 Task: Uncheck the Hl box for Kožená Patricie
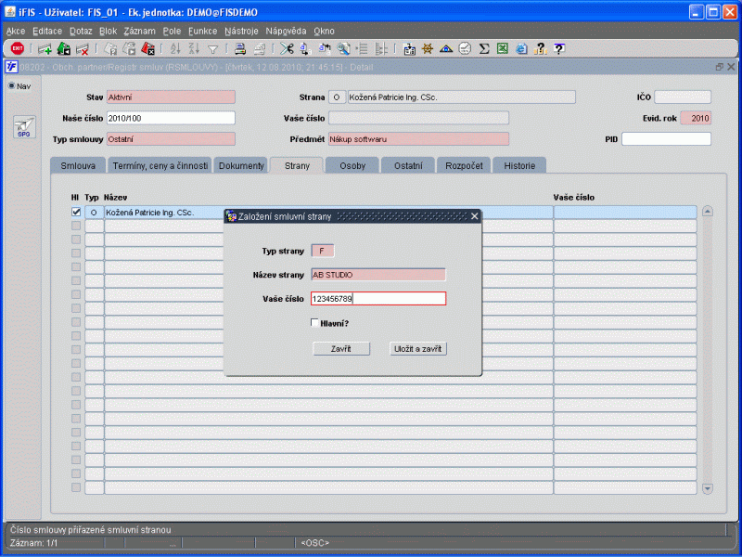pos(76,212)
